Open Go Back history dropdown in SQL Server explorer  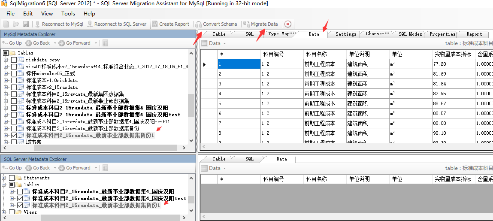pos(55,168)
